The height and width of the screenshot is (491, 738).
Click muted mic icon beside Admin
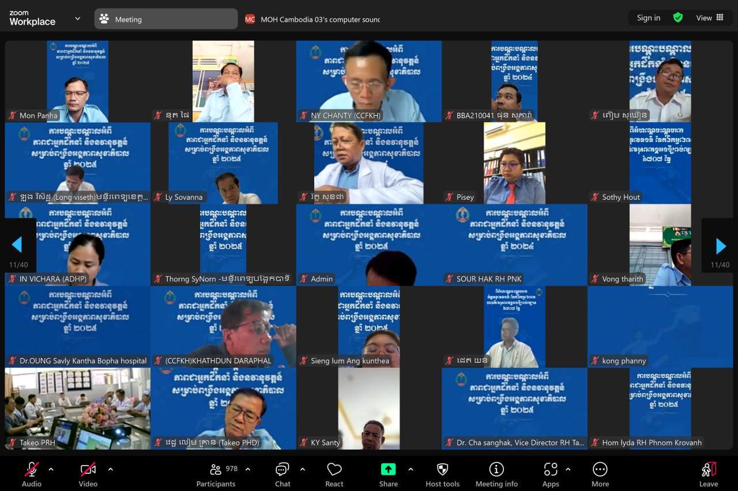(x=303, y=279)
